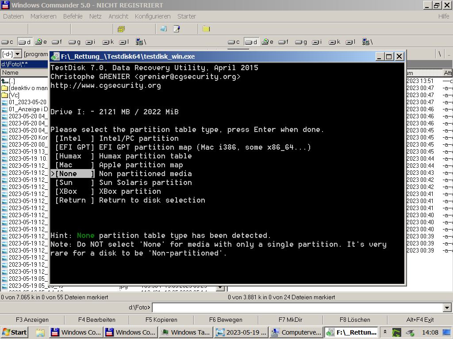Open network neighborhood in left drive bar
Viewport: 453px width, 339px height.
click(x=141, y=42)
